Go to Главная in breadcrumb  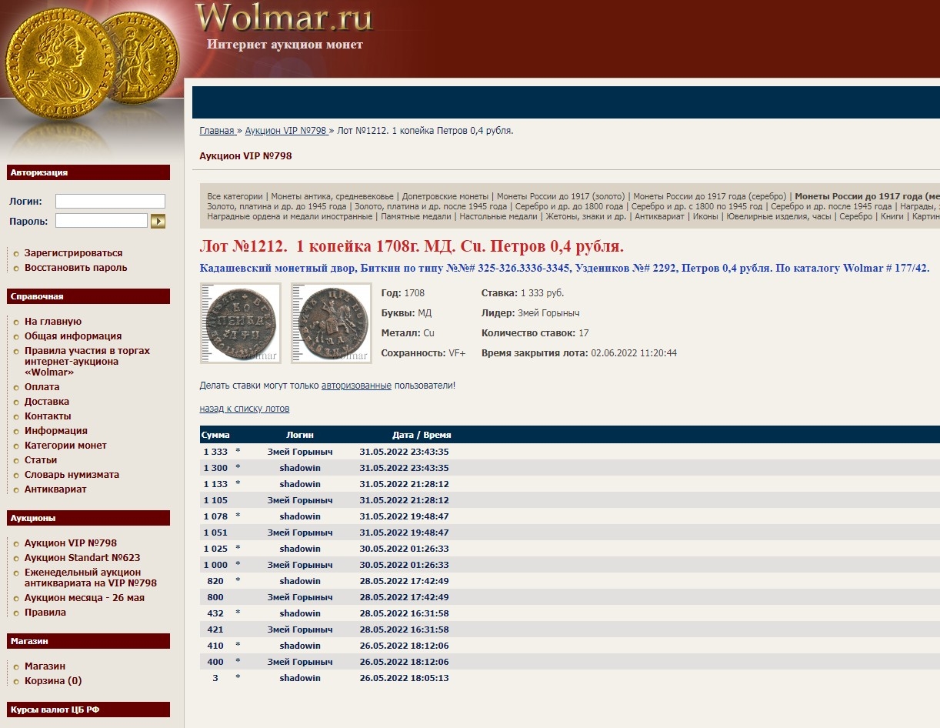[217, 131]
